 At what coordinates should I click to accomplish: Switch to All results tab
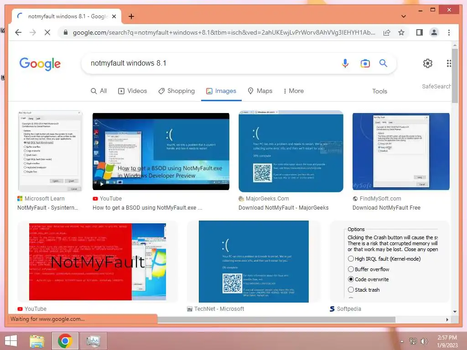[x=99, y=91]
